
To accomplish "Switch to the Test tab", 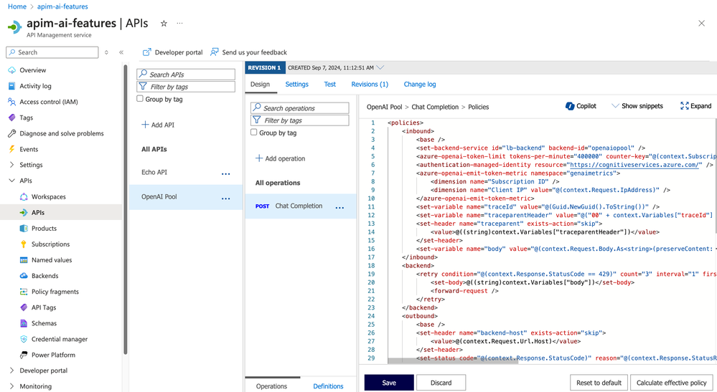I will (329, 85).
